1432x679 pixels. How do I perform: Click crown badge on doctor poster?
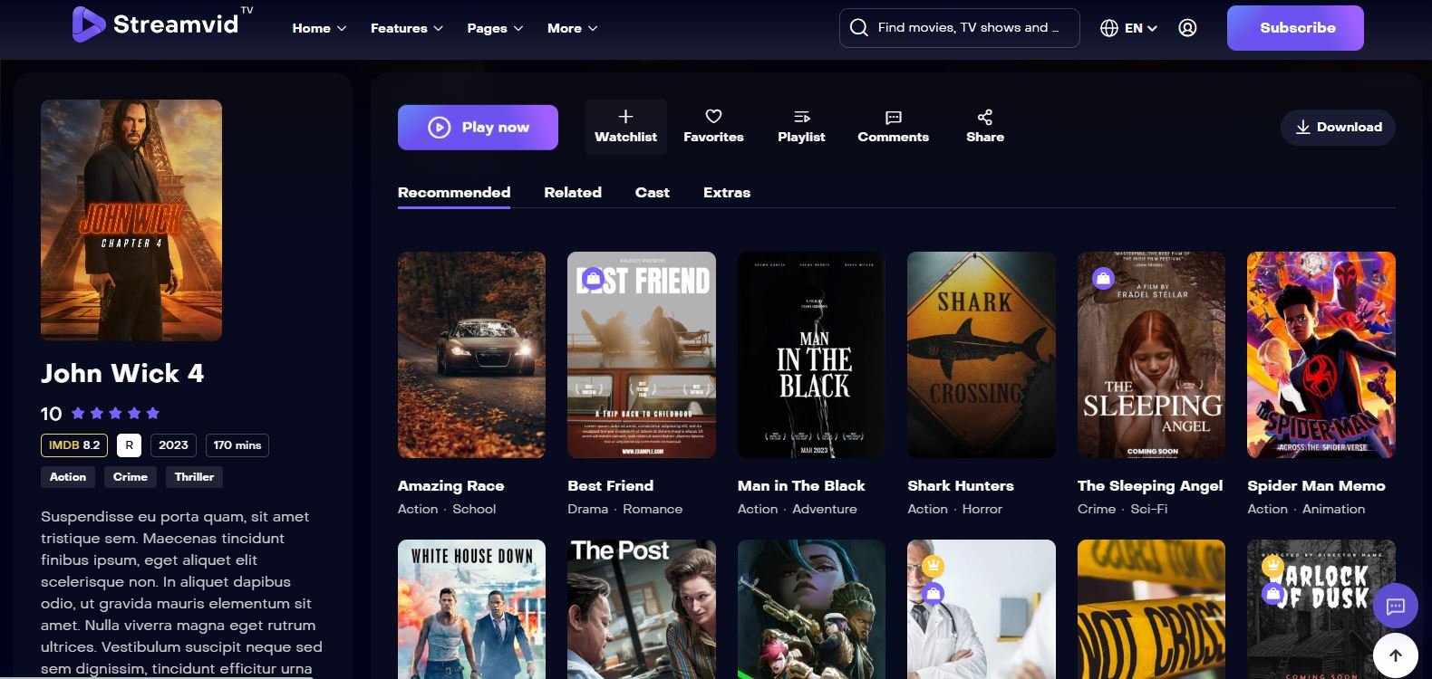(x=933, y=566)
